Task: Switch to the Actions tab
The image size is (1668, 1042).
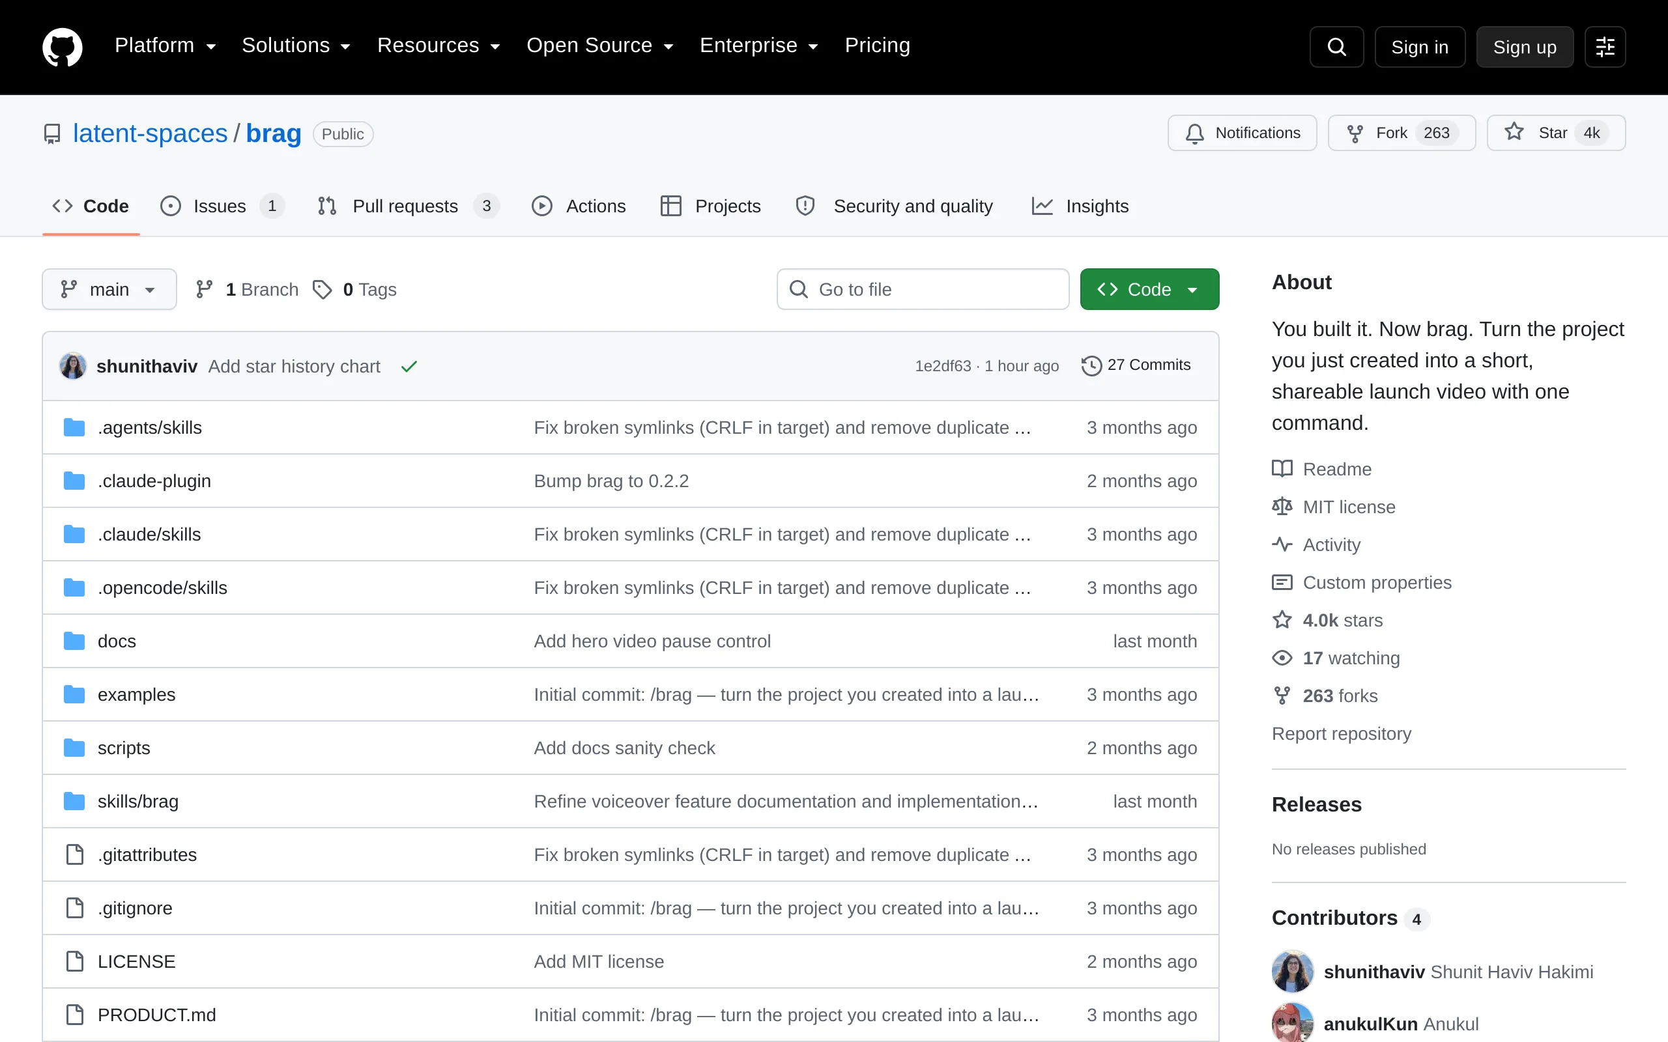Action: pos(579,206)
